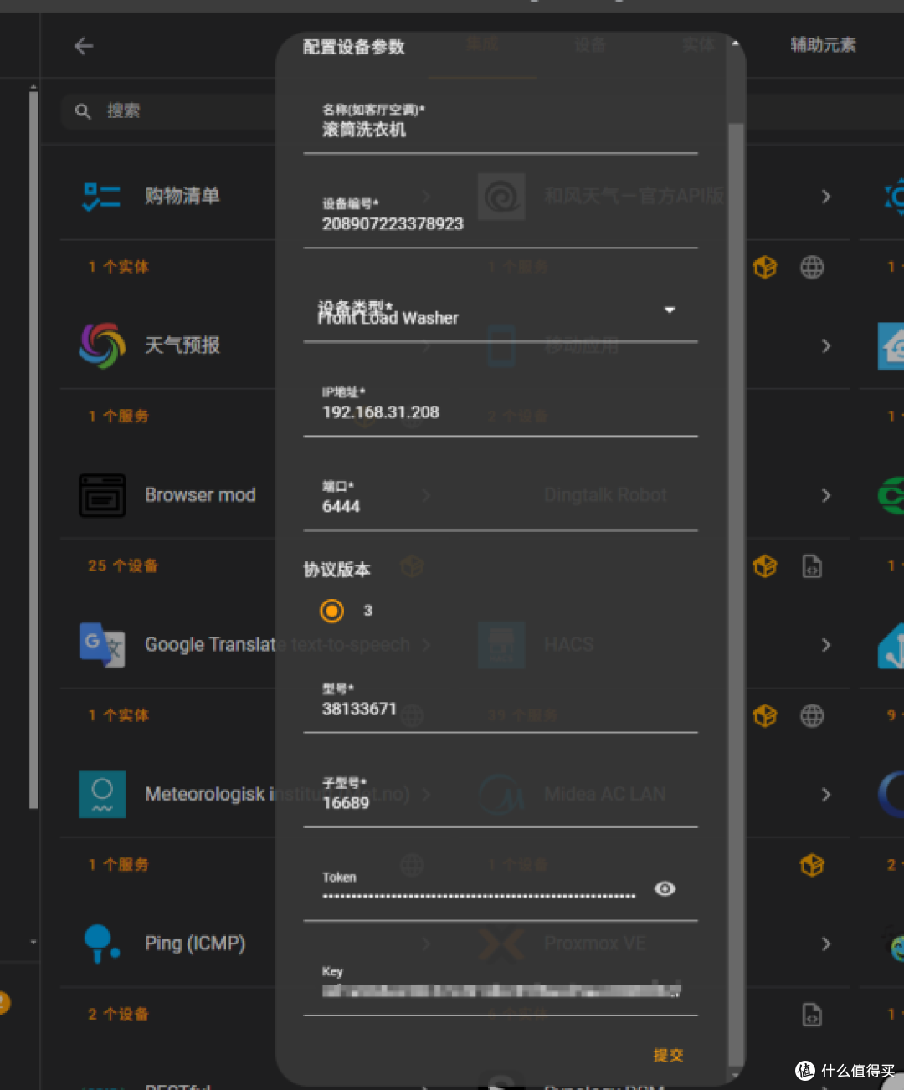Click the search magnifier icon
Screen dimensions: 904x1090
click(83, 110)
